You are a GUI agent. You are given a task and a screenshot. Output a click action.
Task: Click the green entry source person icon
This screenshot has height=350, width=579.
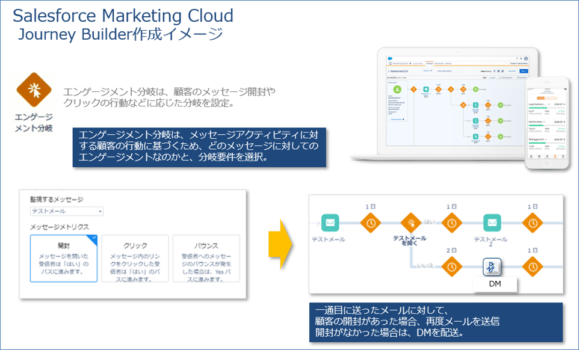point(397,89)
